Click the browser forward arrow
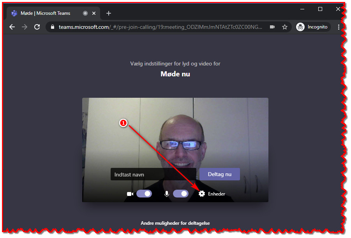Screen dimensions: 351x238 (x=25, y=27)
